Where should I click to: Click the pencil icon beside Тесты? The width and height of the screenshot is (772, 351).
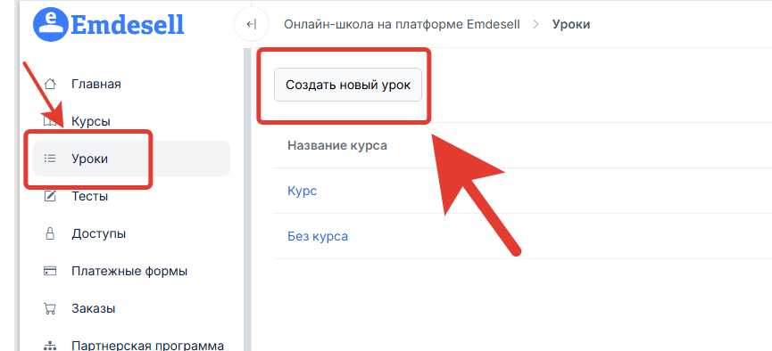click(x=50, y=196)
